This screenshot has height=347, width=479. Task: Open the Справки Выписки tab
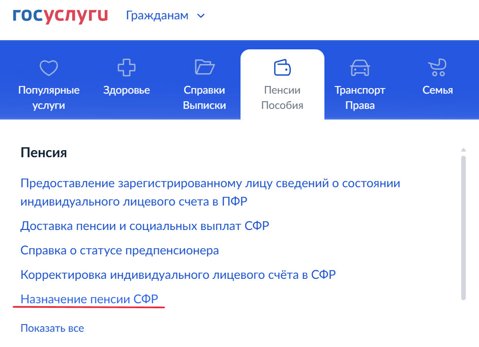[x=204, y=84]
